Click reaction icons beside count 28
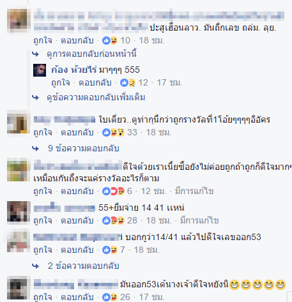Image resolution: width=292 pixels, height=302 pixels. (x=113, y=221)
